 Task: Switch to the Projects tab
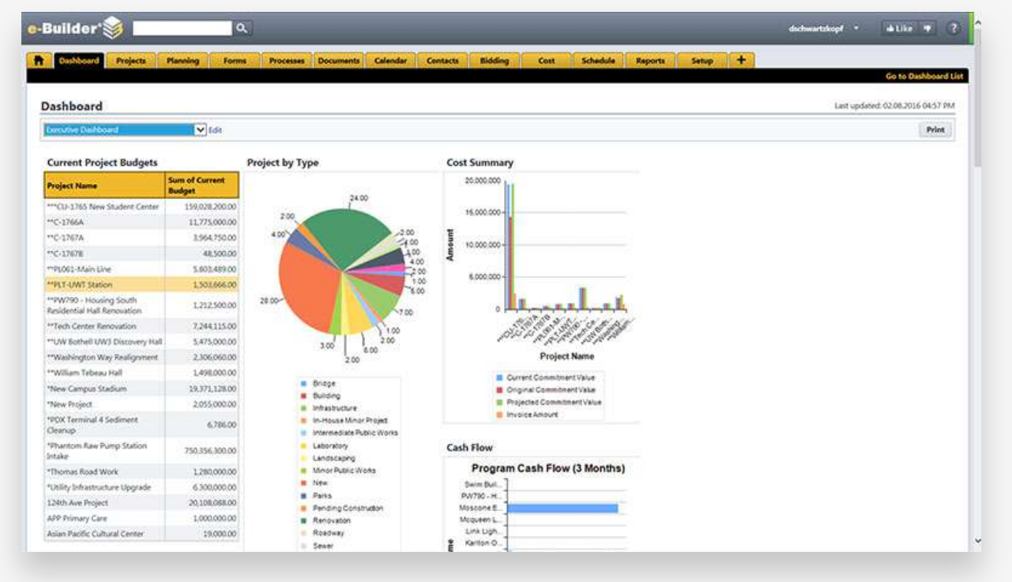pos(131,61)
